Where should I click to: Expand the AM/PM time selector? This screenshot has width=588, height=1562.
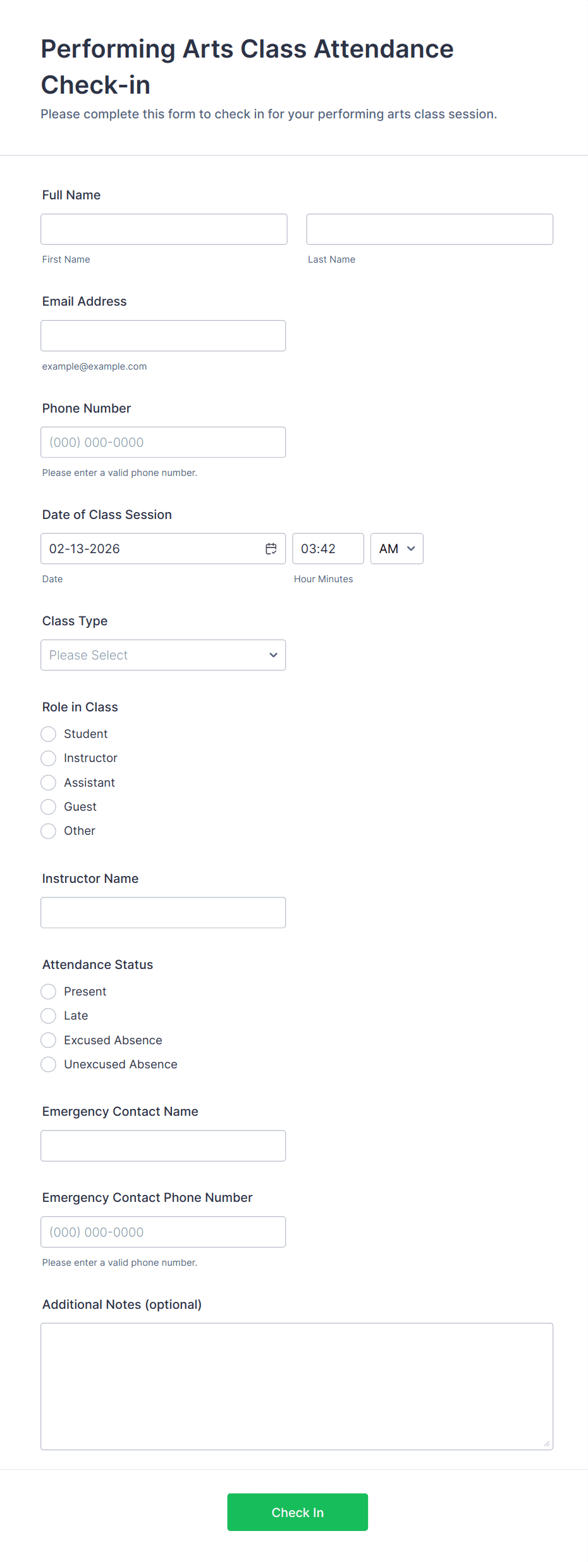396,549
